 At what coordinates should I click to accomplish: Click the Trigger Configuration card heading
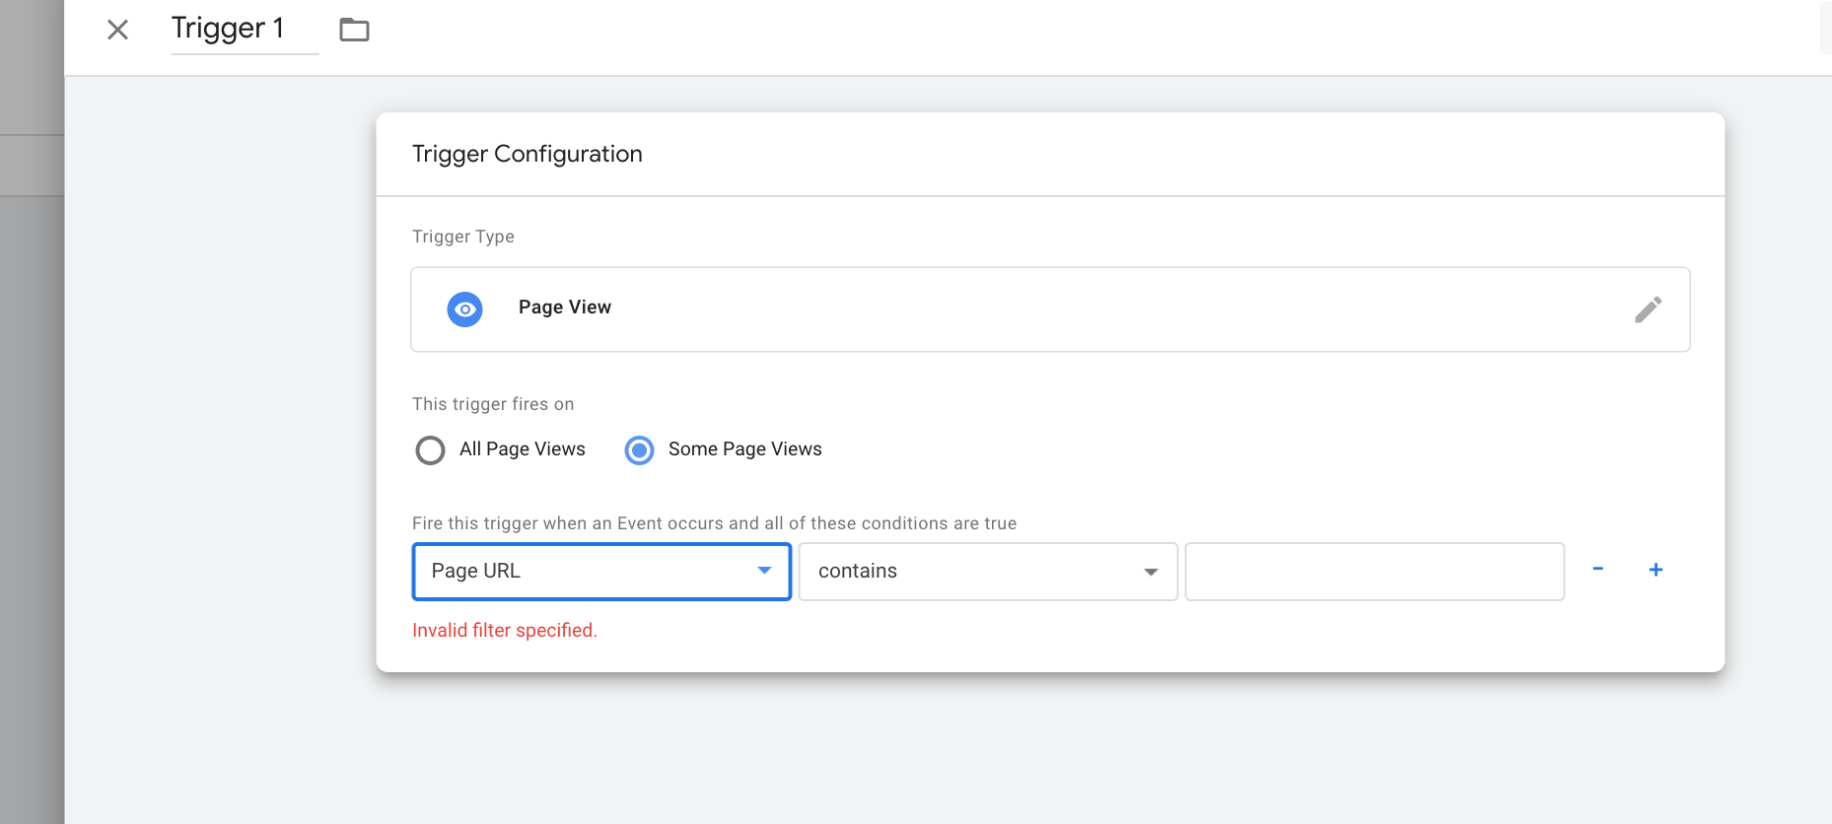(x=527, y=154)
